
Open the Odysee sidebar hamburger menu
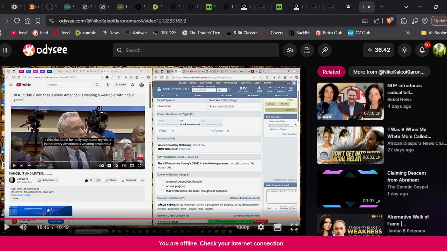coord(5,50)
